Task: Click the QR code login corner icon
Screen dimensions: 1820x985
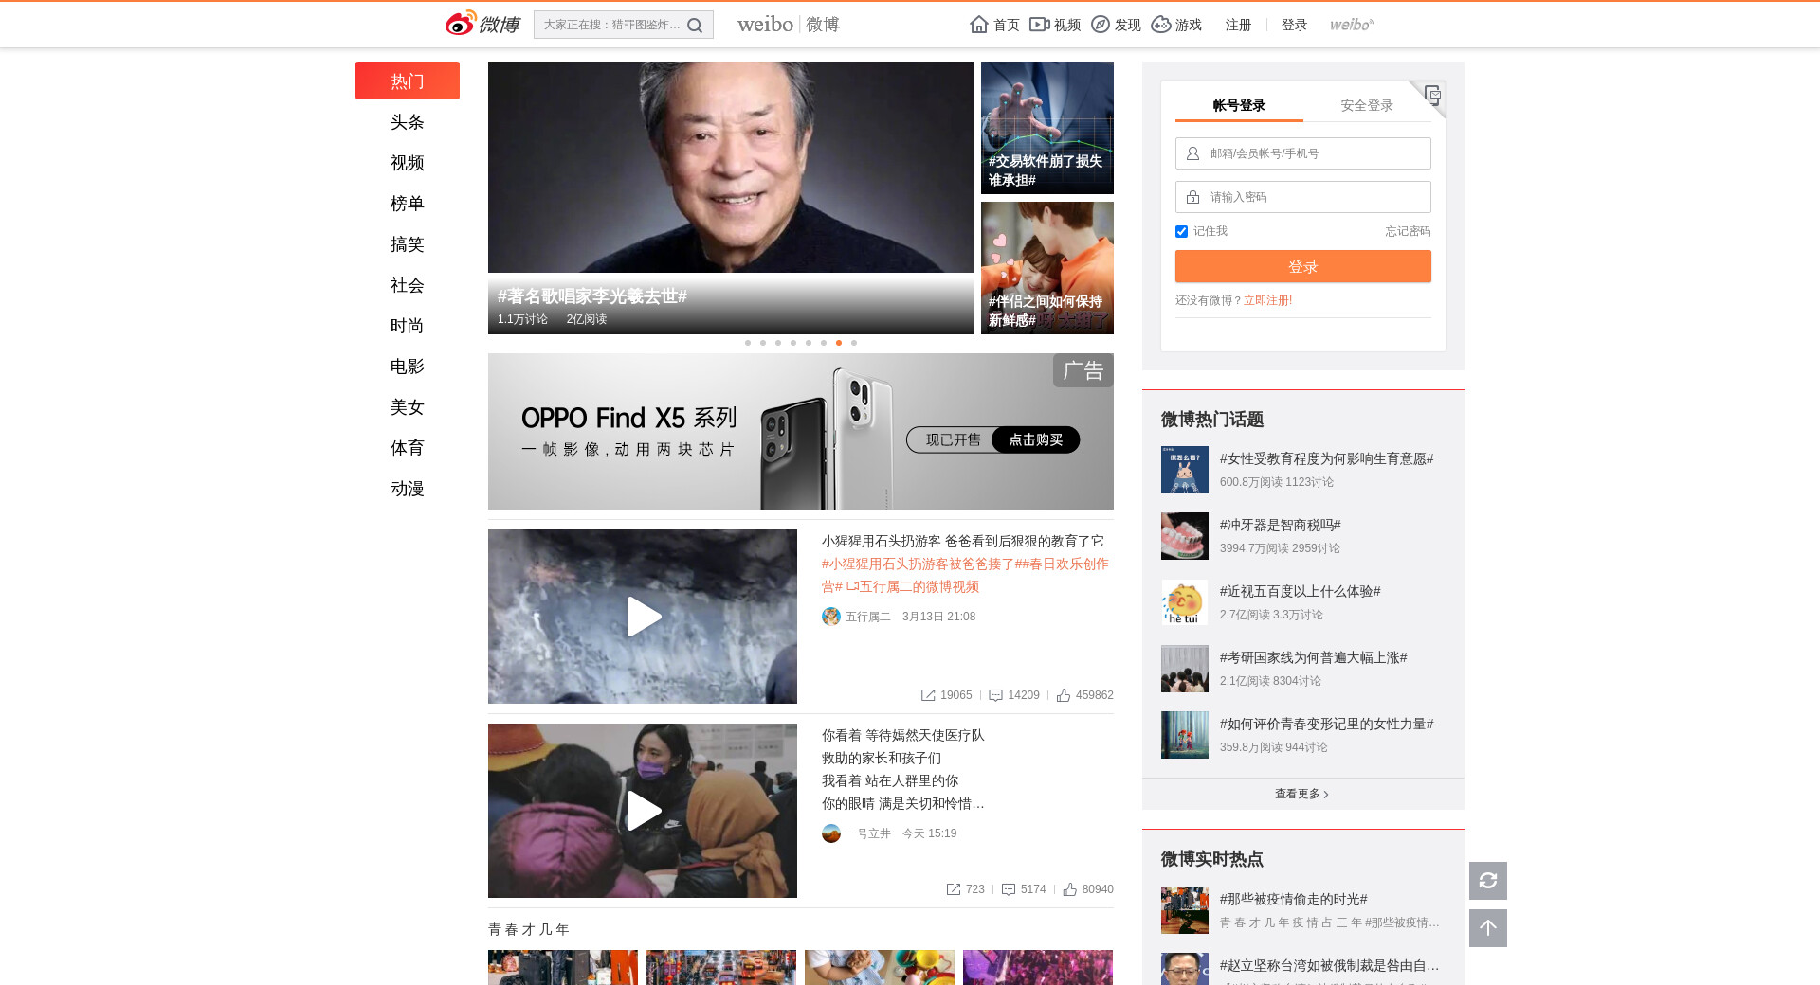Action: coord(1432,94)
